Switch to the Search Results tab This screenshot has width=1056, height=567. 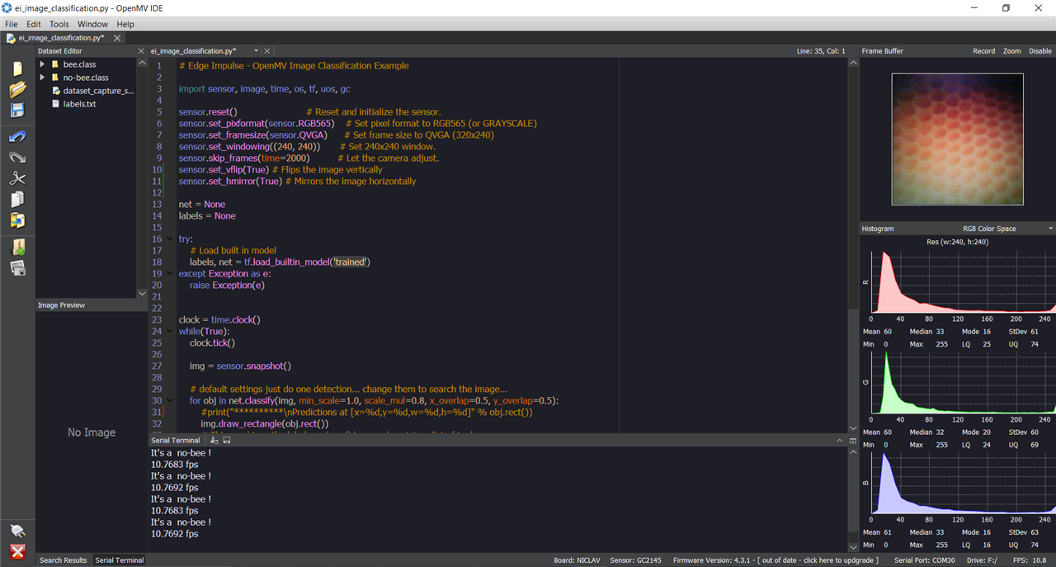pos(63,560)
